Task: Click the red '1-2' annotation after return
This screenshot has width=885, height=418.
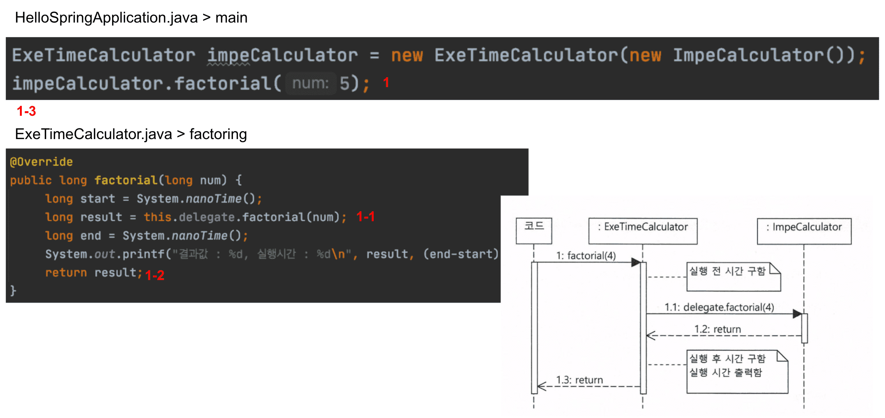Action: click(x=155, y=275)
